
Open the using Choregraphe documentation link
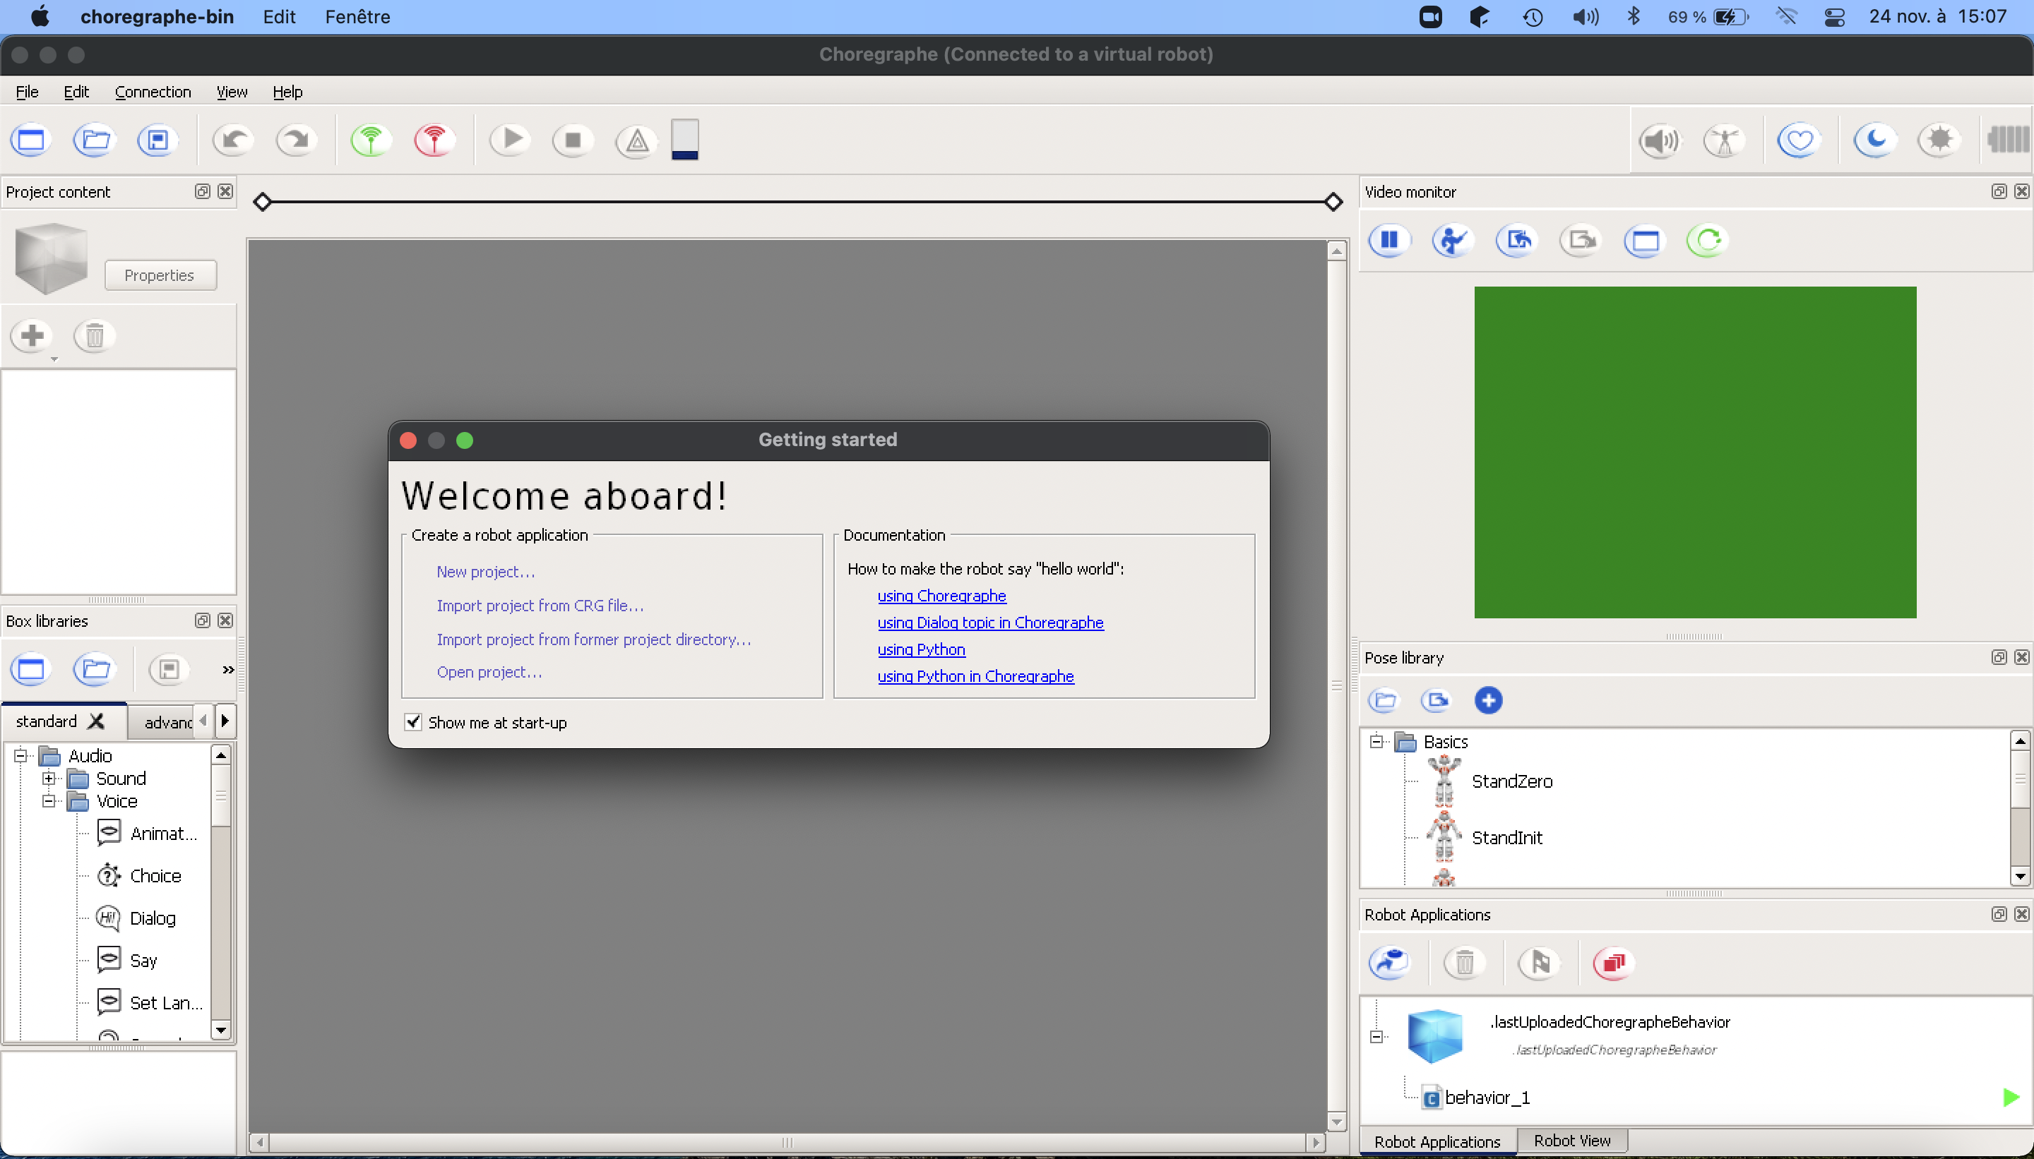(941, 596)
